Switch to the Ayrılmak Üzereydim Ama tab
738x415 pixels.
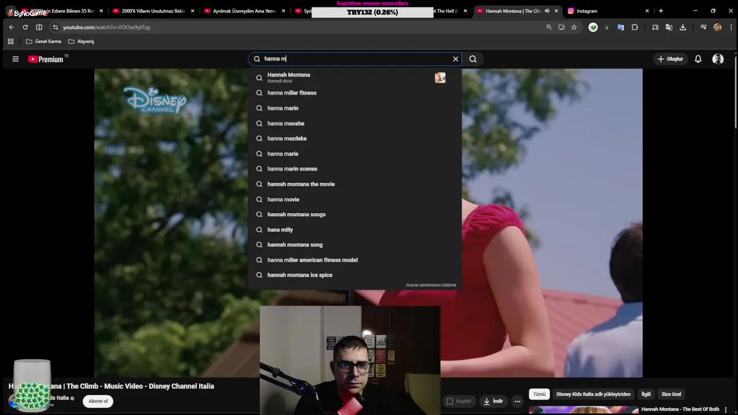[244, 11]
